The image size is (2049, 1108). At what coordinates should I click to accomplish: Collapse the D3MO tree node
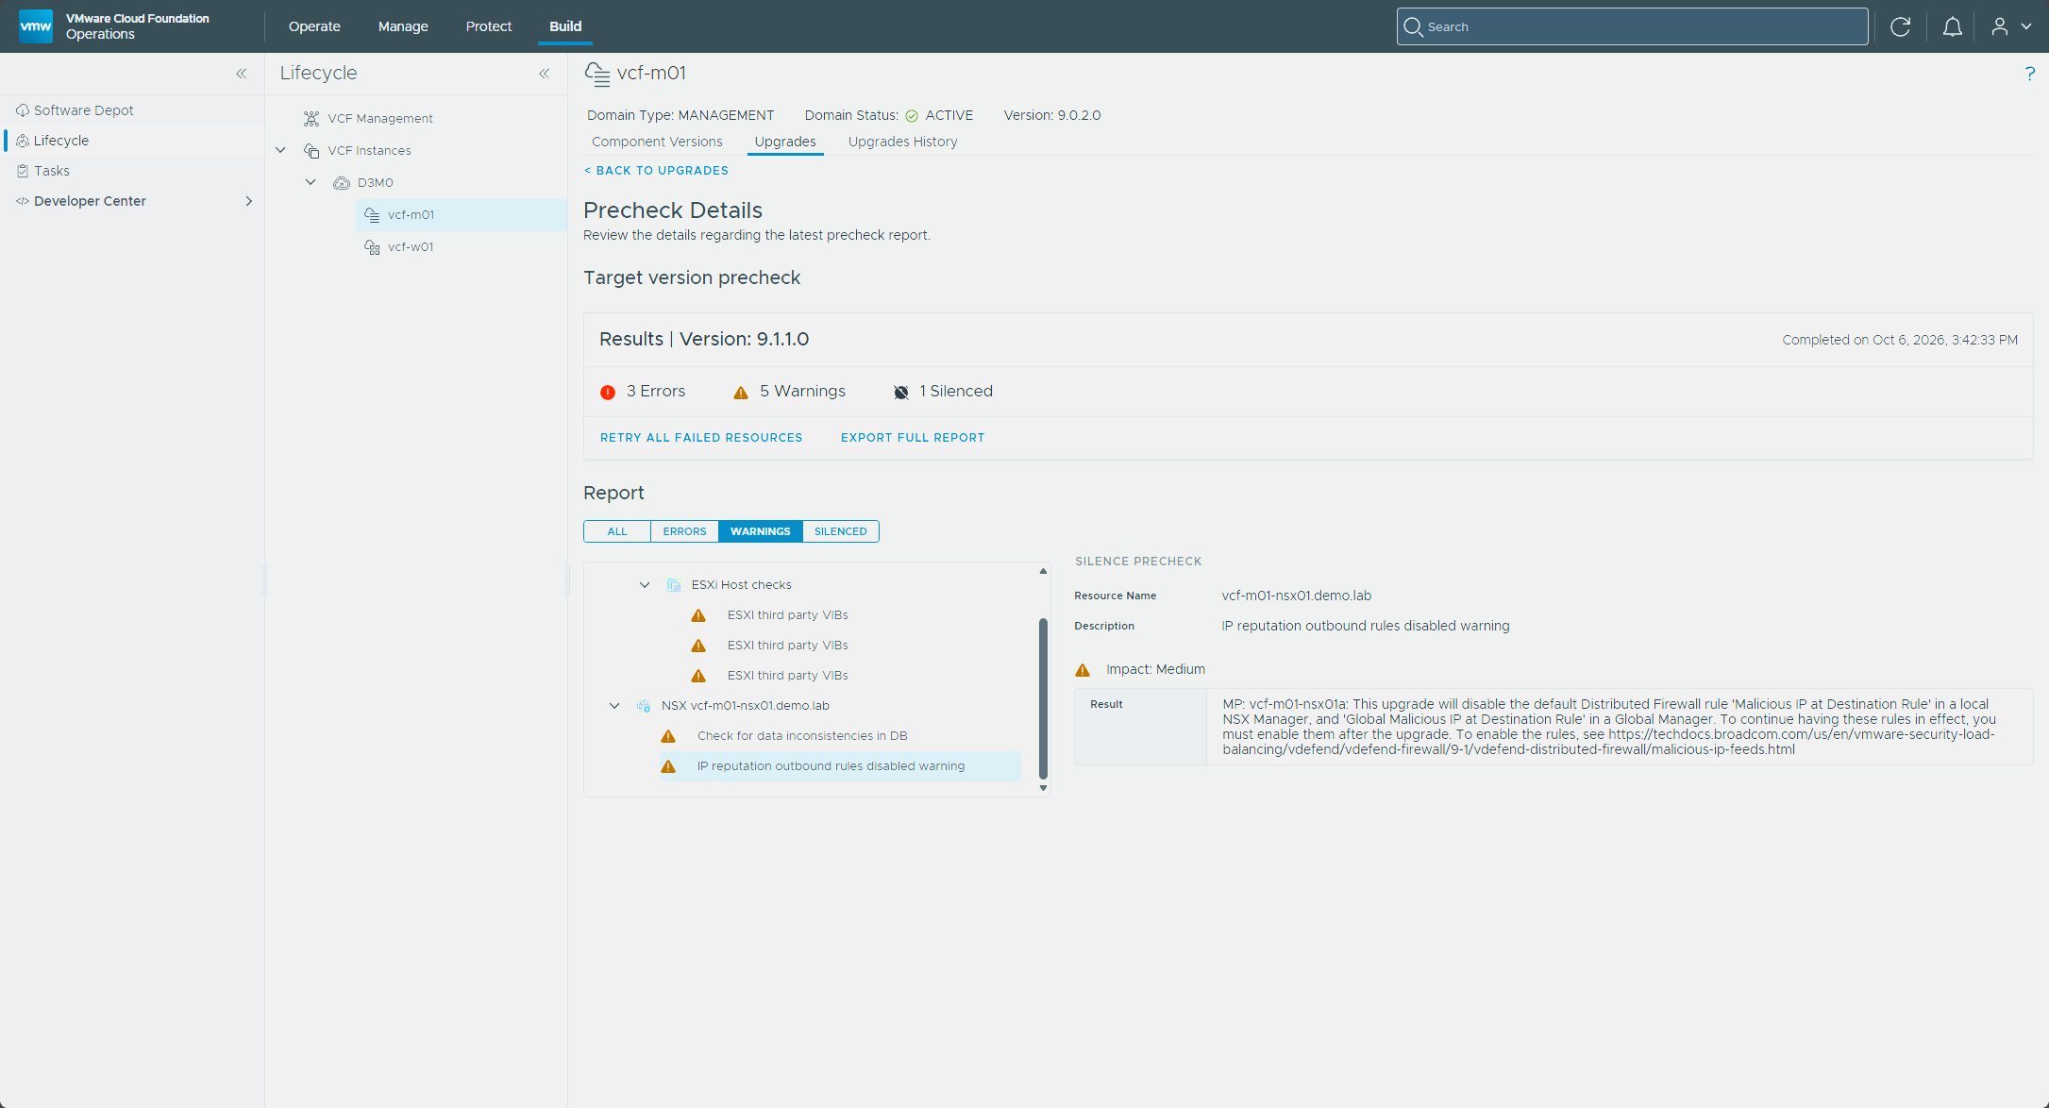pyautogui.click(x=311, y=182)
